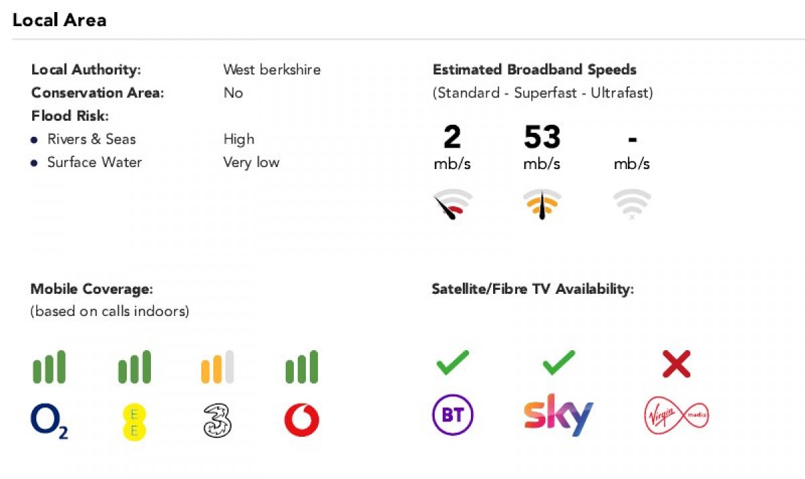
Task: Click the O2 green signal bars
Action: (50, 367)
